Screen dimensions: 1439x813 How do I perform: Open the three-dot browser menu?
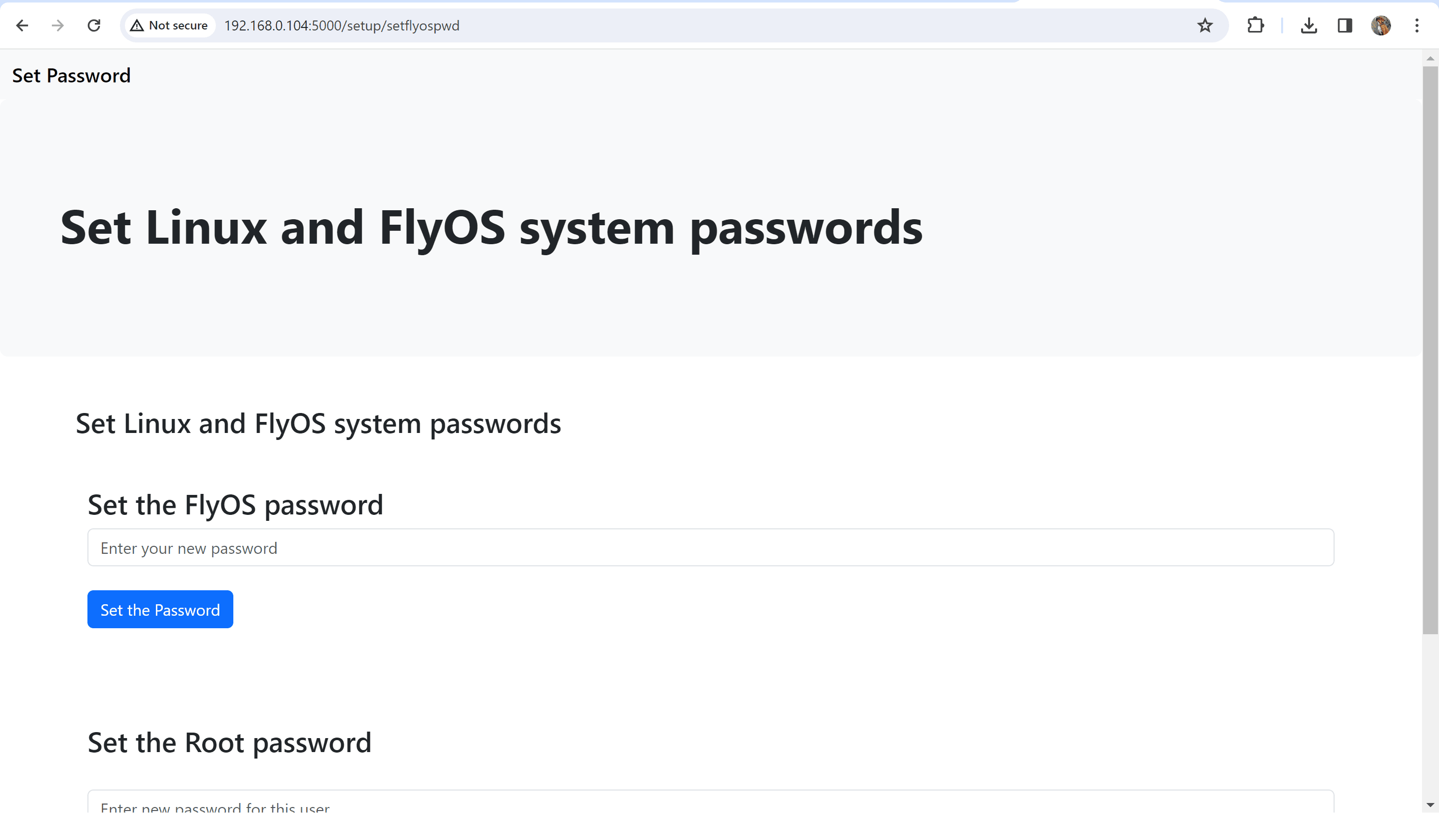pos(1417,25)
